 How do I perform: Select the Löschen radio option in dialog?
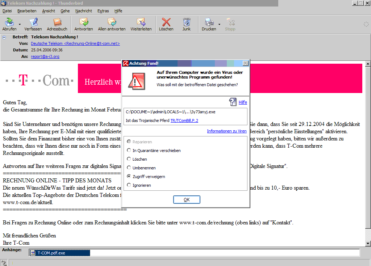pyautogui.click(x=129, y=159)
